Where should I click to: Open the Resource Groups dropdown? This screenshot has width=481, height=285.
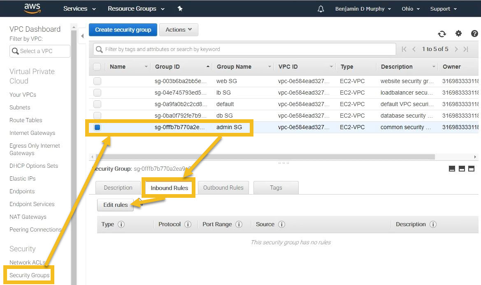(x=136, y=9)
